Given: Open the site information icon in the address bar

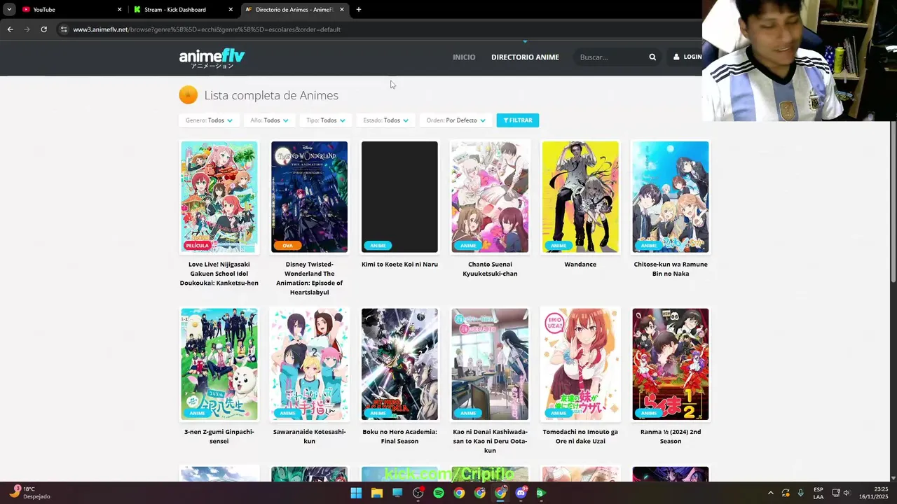Looking at the screenshot, I should (x=64, y=29).
